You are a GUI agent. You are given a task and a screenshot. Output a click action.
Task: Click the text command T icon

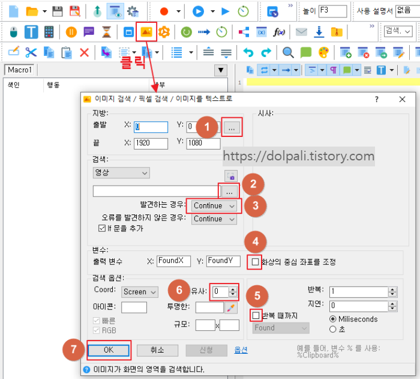click(31, 32)
